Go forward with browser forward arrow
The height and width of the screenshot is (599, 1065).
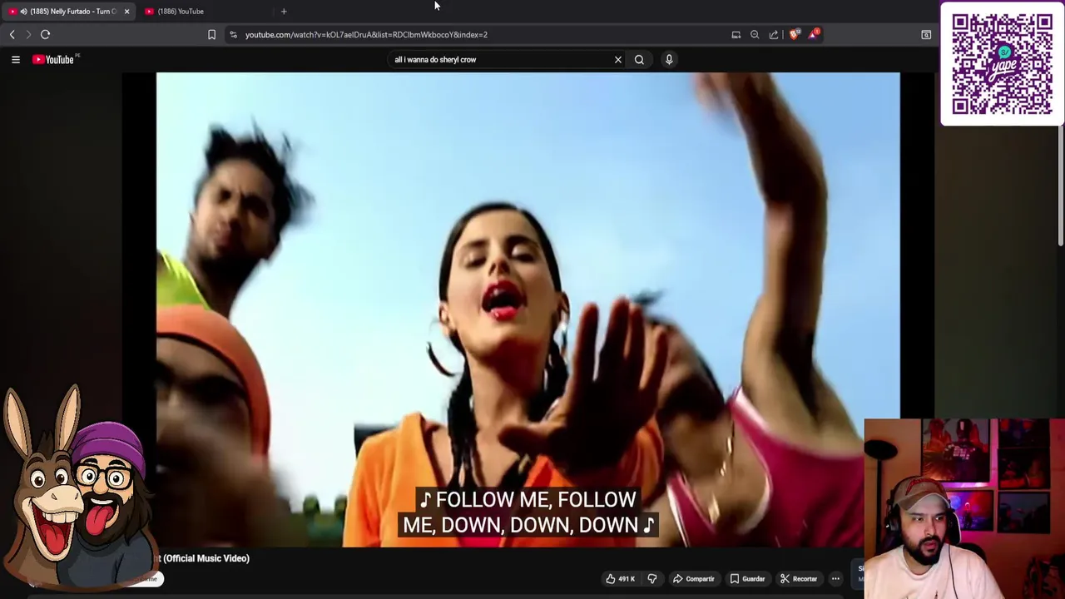pos(28,34)
